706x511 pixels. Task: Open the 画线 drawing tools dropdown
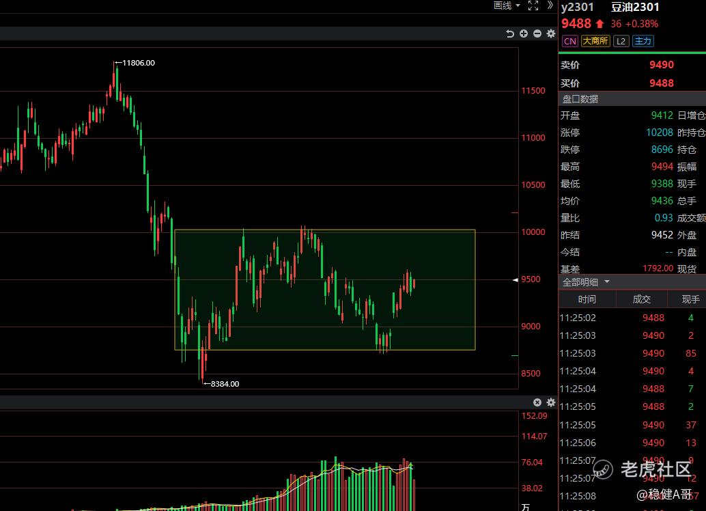tap(507, 5)
